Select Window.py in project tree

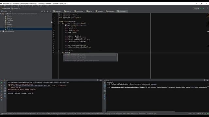(x=9, y=29)
